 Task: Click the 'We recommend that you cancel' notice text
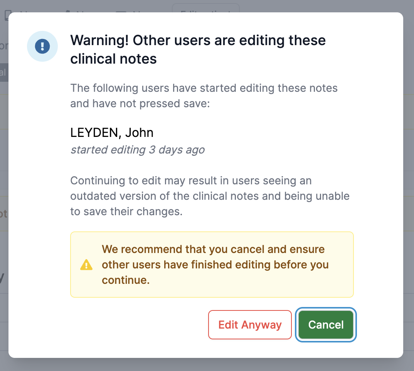[215, 265]
